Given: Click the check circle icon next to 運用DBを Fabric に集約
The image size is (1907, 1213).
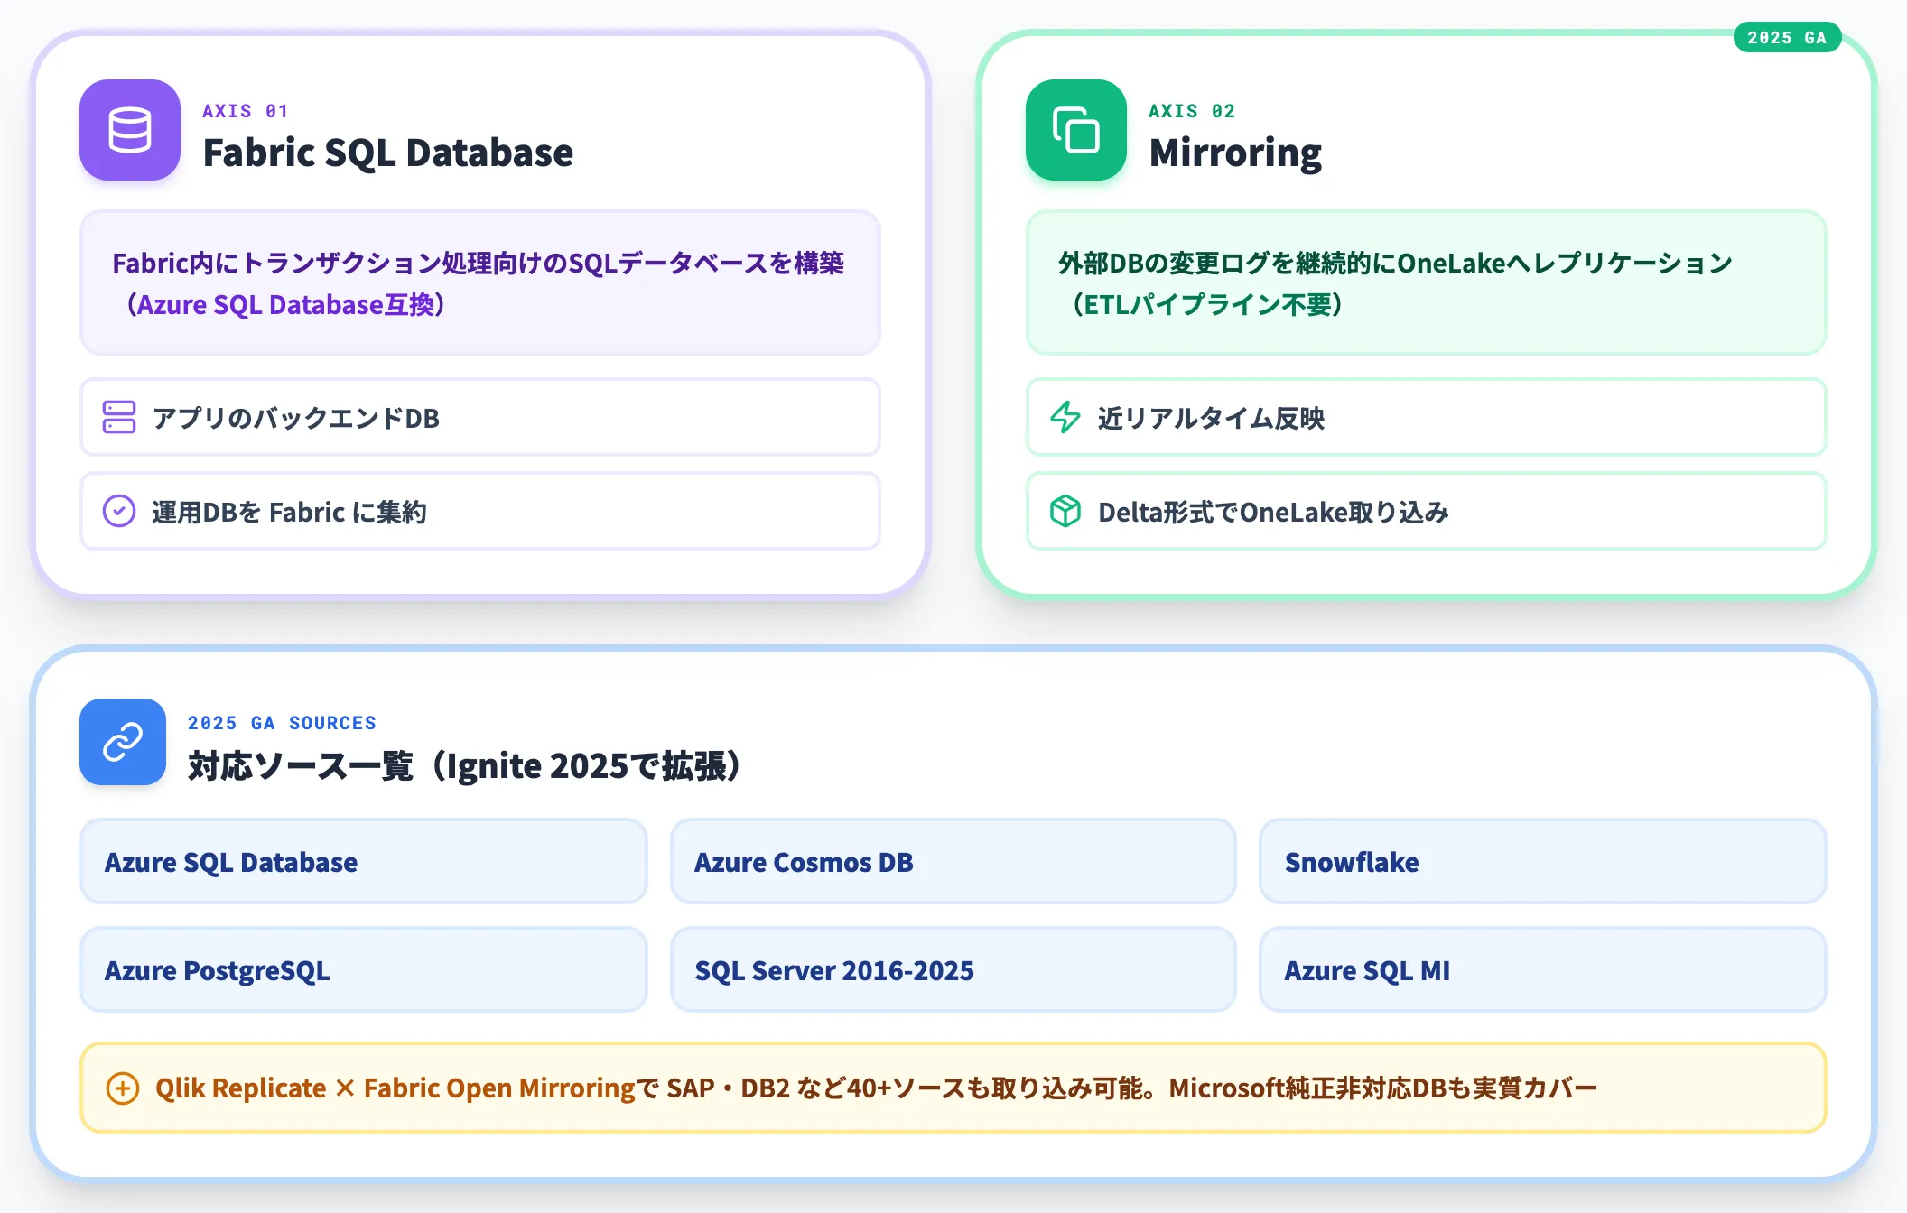Looking at the screenshot, I should click(119, 511).
